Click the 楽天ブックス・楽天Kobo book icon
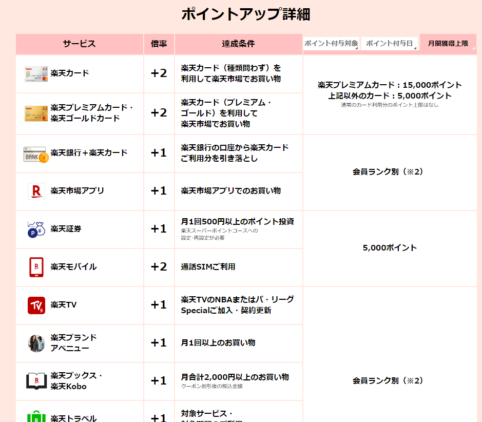Image resolution: width=482 pixels, height=422 pixels. click(x=36, y=381)
